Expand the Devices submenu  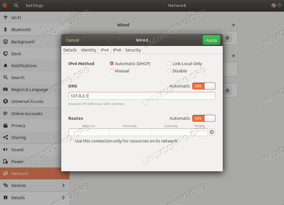[35, 186]
